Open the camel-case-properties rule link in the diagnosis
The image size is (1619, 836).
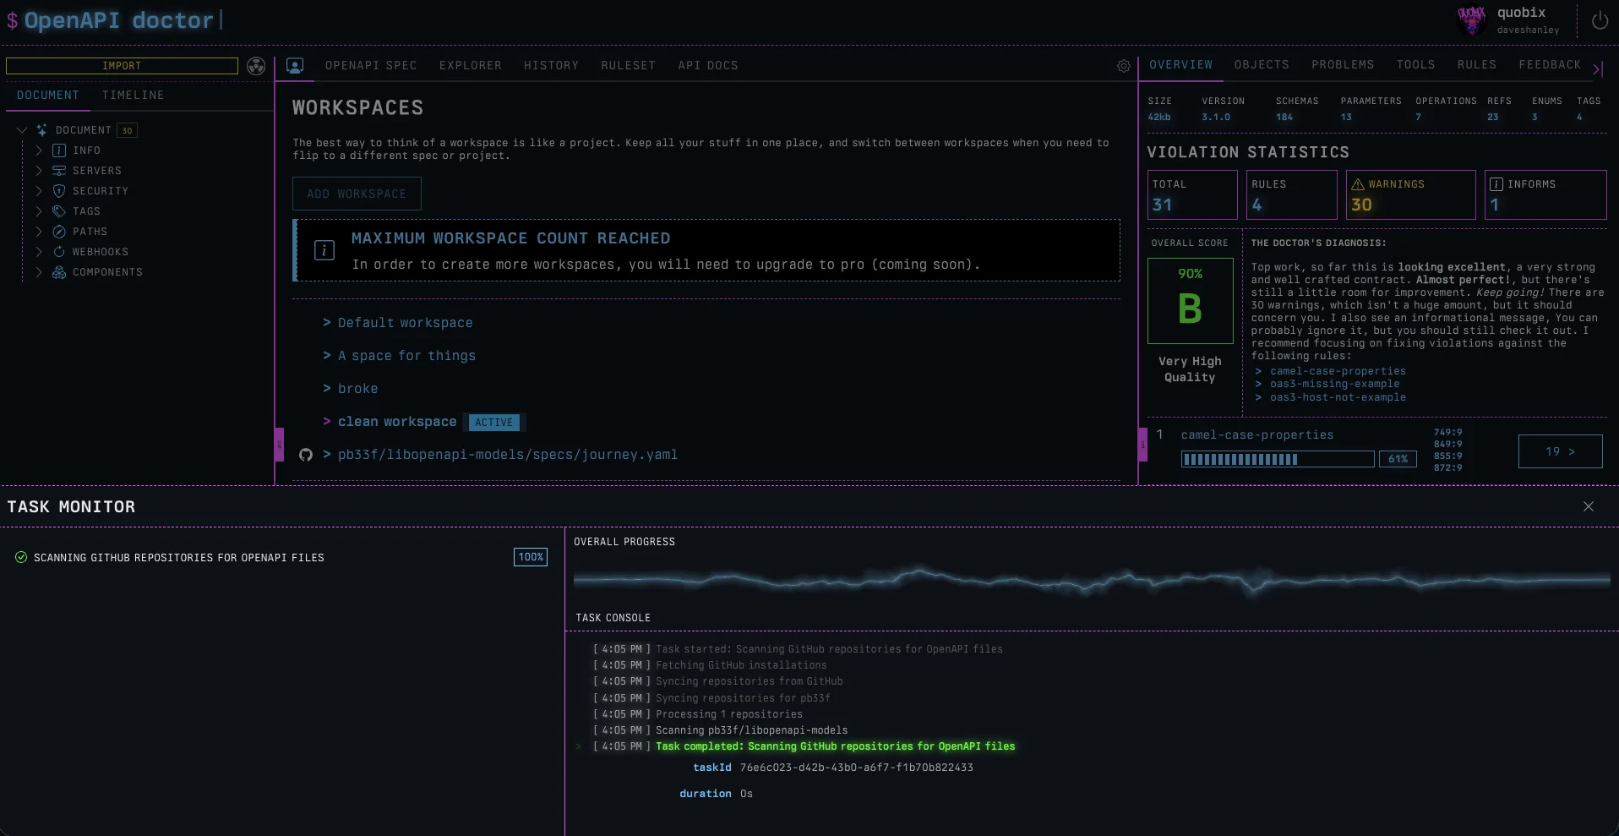point(1338,371)
